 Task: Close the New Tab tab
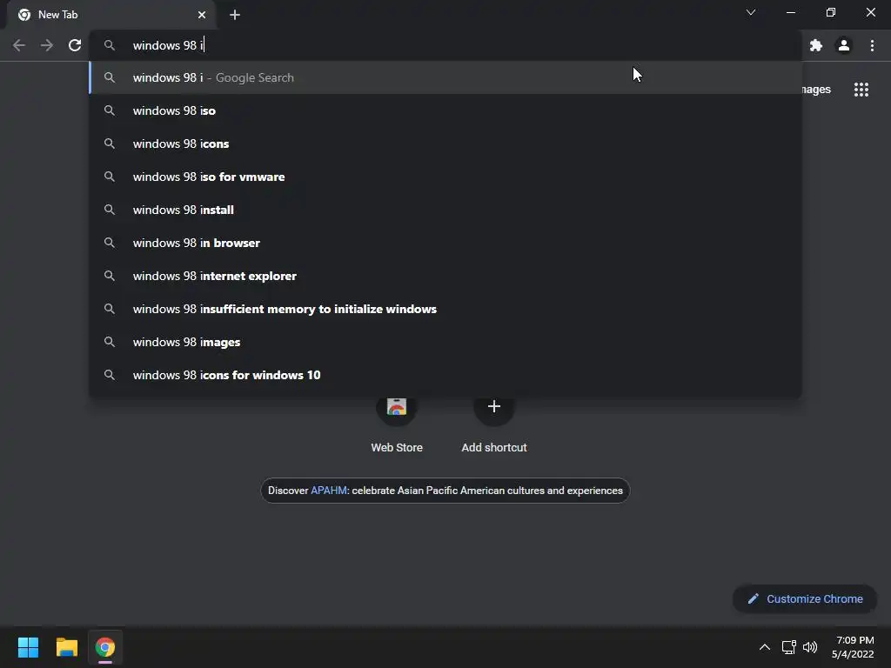(202, 15)
